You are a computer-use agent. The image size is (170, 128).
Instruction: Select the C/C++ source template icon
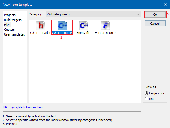(x=62, y=25)
